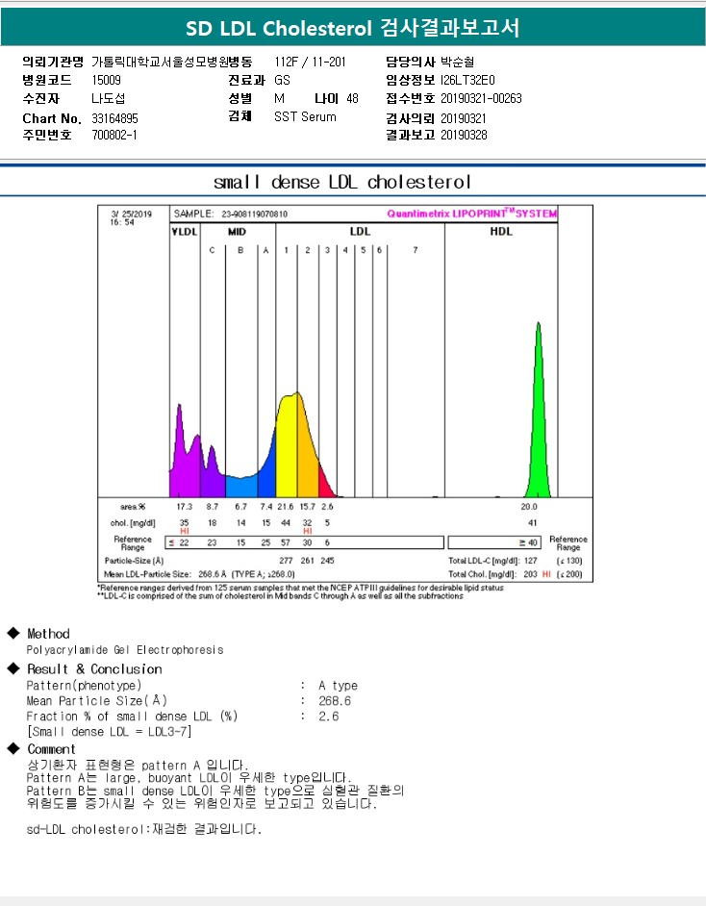Click the red LDL 3 band area
This screenshot has height=906, width=706.
point(325,484)
